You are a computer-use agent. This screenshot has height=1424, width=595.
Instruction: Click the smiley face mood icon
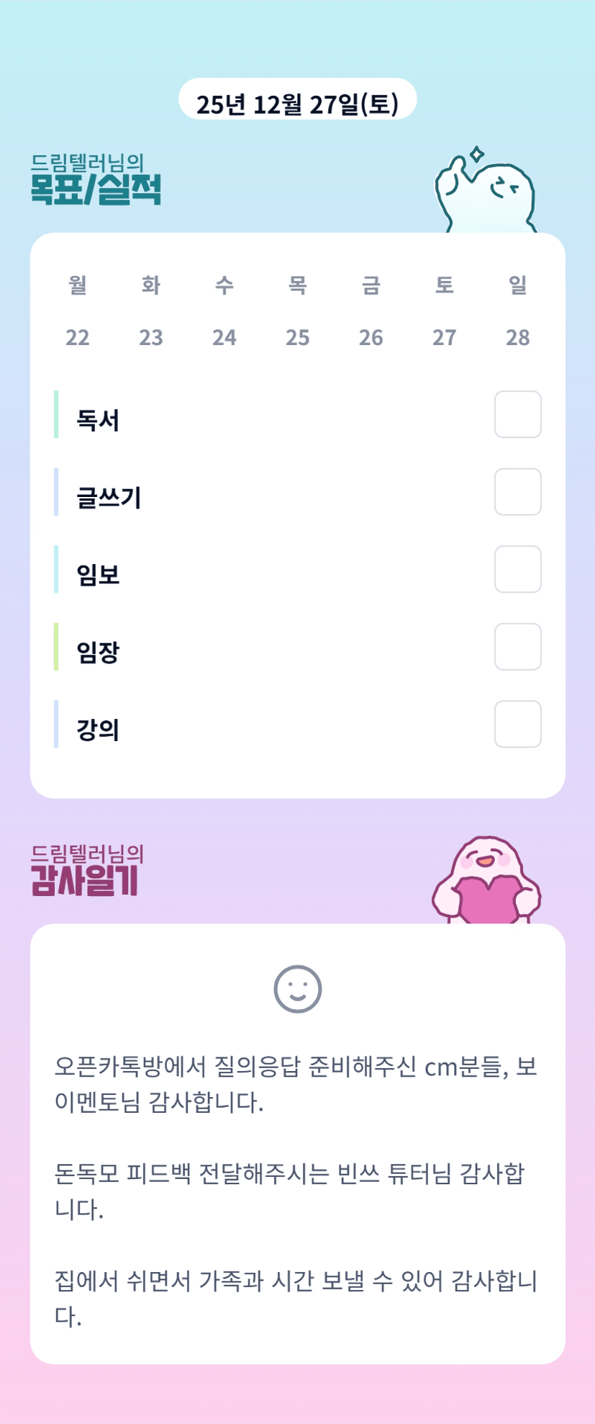pos(297,989)
